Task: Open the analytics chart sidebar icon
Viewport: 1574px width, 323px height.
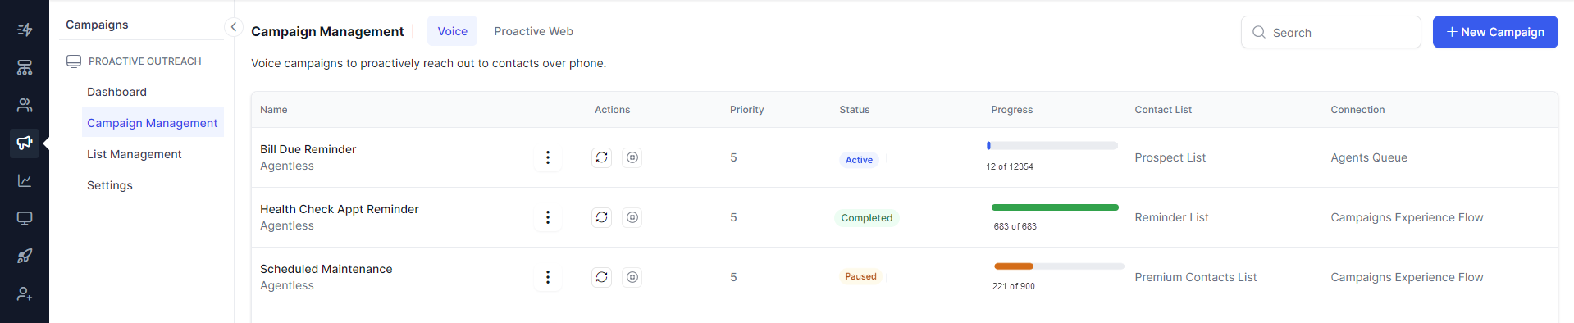Action: (25, 180)
